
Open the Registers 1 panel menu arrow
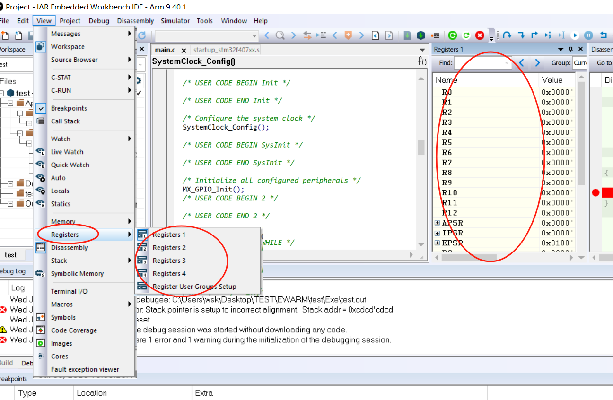click(x=560, y=49)
